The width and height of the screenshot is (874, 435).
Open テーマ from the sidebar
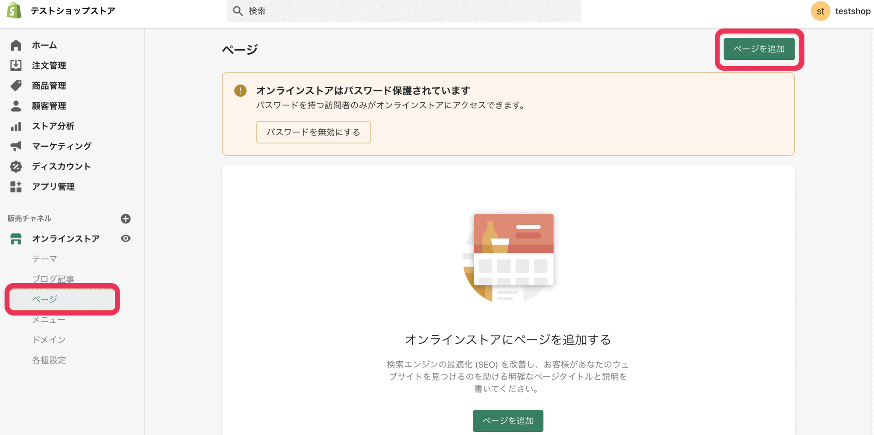tap(44, 258)
